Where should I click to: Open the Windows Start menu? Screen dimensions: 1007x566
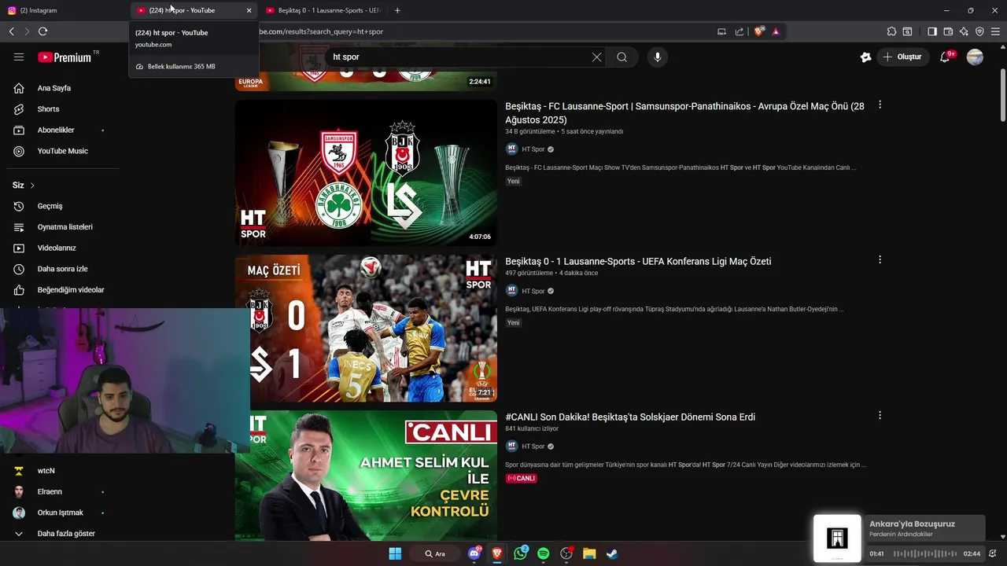[x=395, y=553]
